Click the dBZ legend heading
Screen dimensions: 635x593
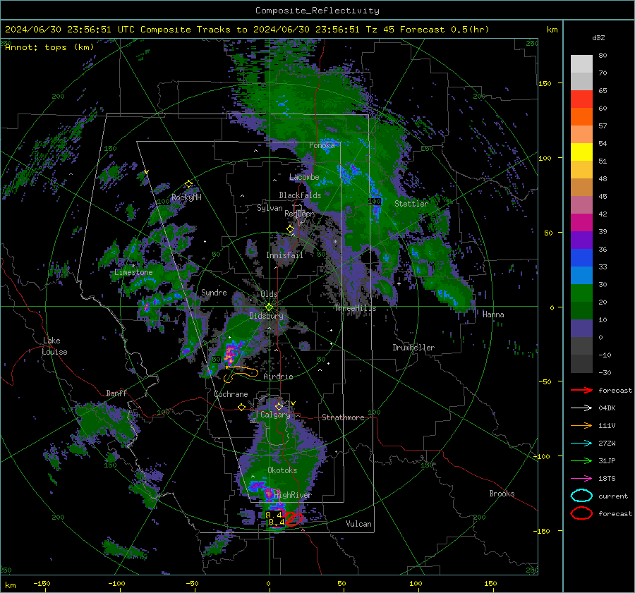coord(598,38)
